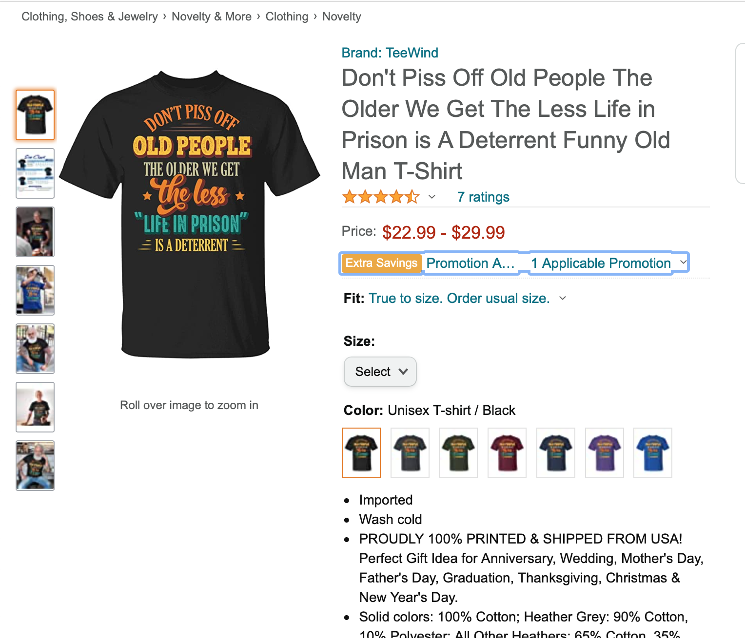The height and width of the screenshot is (638, 745).
Task: Go to Novelty & More breadcrumb
Action: [x=212, y=17]
